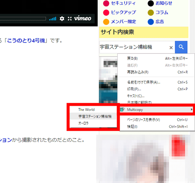
Task: Click the orange メンバー限定 category dot
Action: 106,22
